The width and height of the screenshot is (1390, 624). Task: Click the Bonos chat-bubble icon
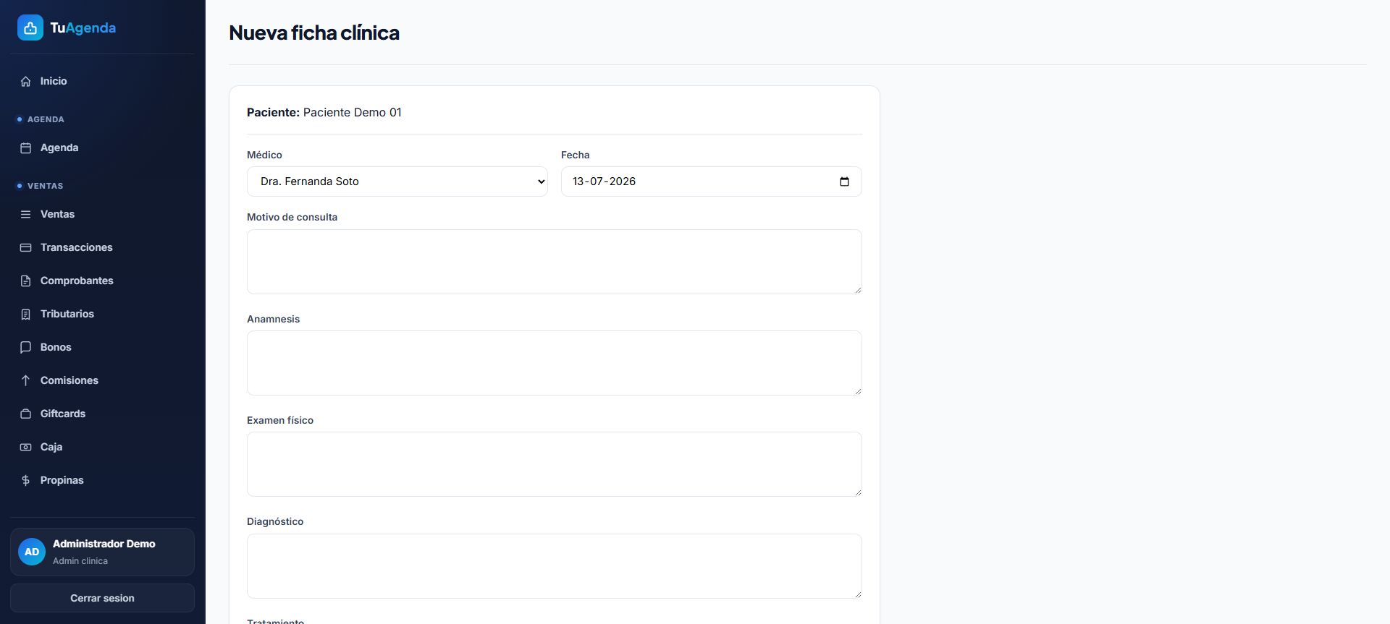click(25, 347)
